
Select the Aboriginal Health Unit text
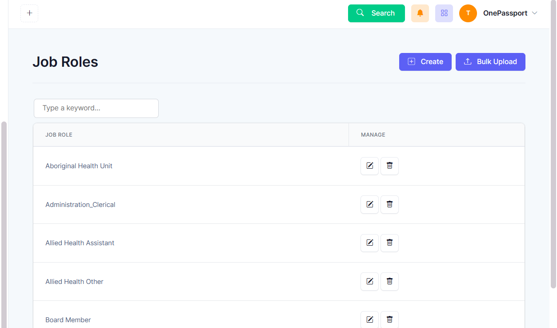tap(79, 166)
